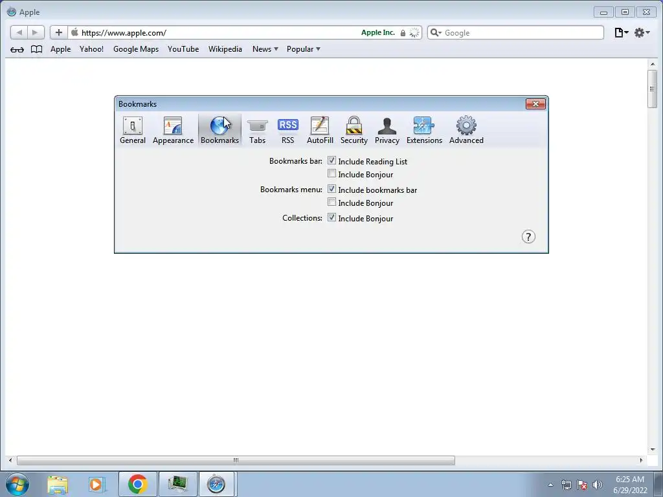
Task: Open Windows Media Player from taskbar
Action: tap(96, 484)
